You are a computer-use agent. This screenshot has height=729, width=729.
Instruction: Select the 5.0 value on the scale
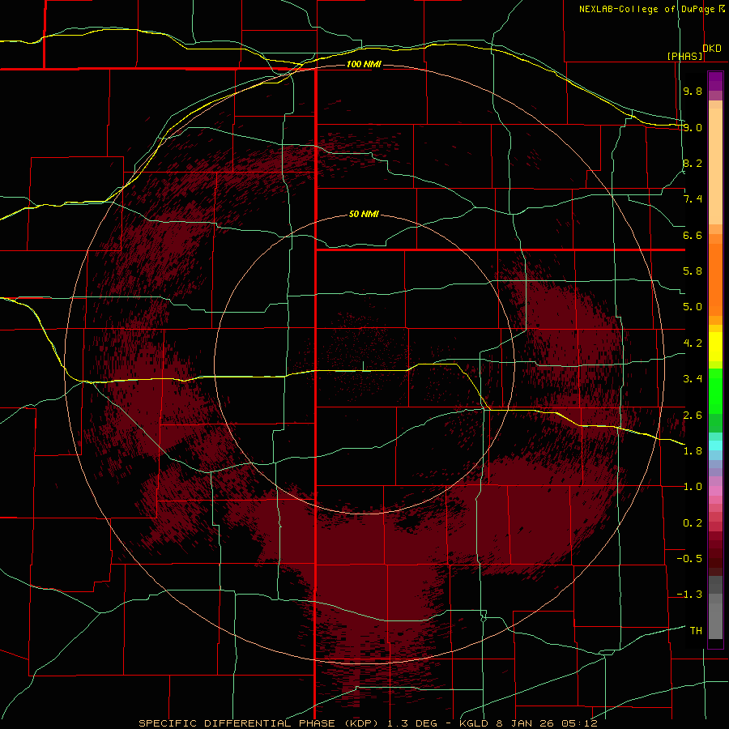point(693,307)
